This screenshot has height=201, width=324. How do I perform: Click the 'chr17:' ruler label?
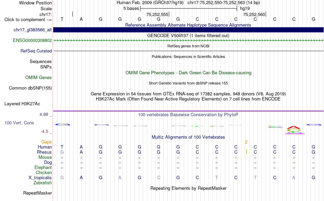[46, 14]
